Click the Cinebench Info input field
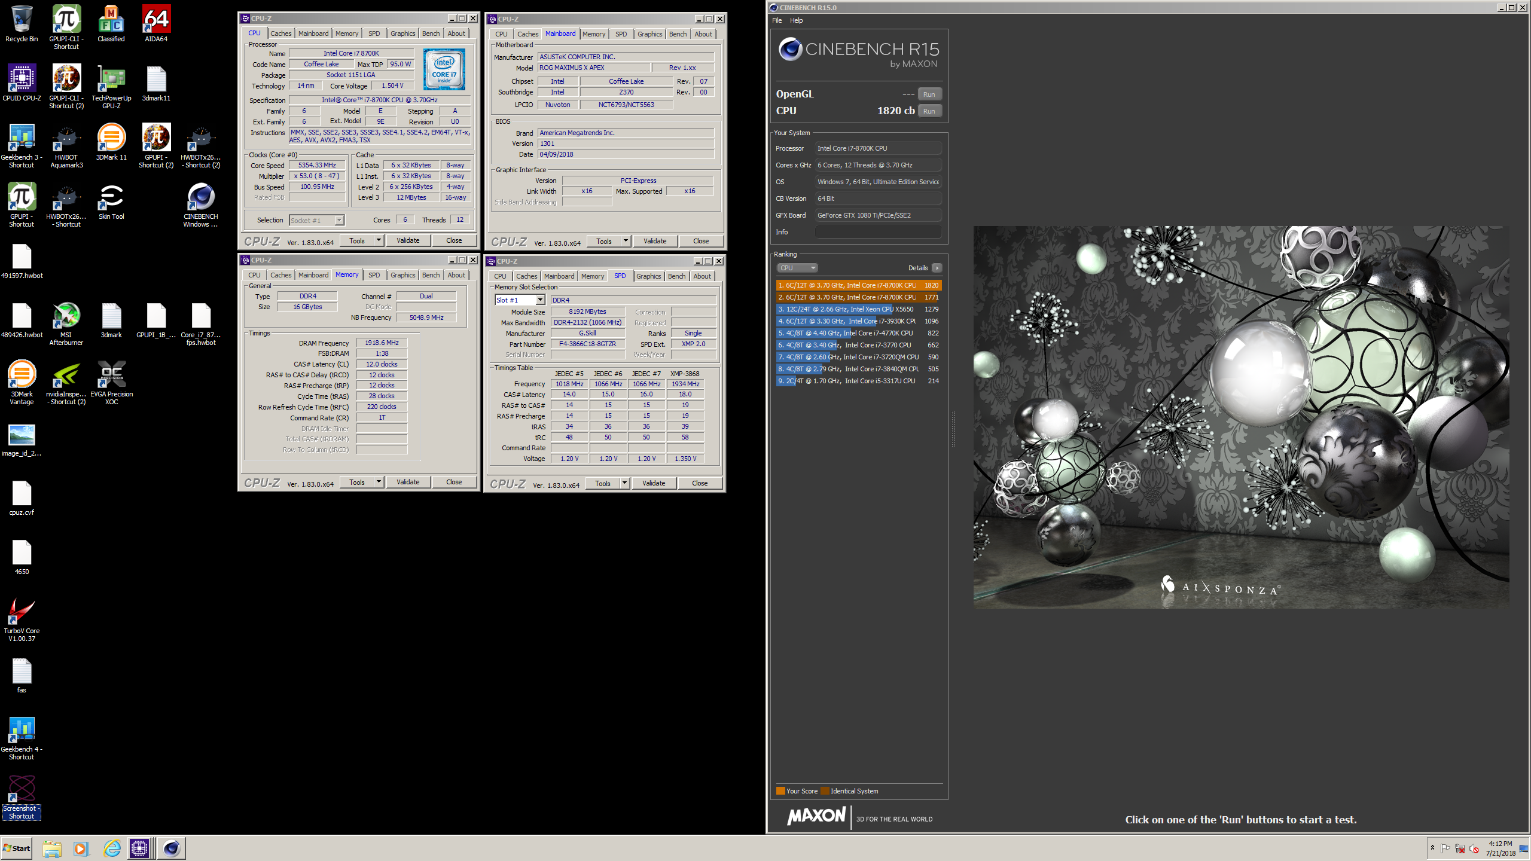Image resolution: width=1531 pixels, height=861 pixels. tap(879, 232)
